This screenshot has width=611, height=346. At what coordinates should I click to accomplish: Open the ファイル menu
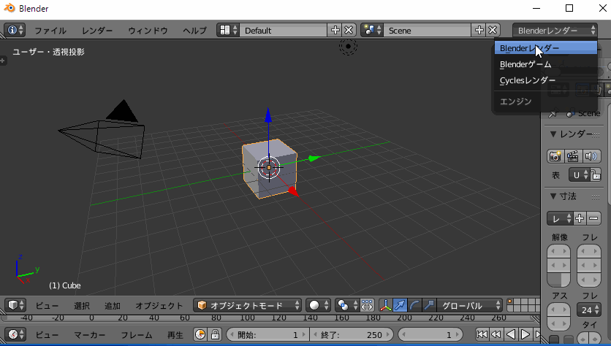coord(50,31)
